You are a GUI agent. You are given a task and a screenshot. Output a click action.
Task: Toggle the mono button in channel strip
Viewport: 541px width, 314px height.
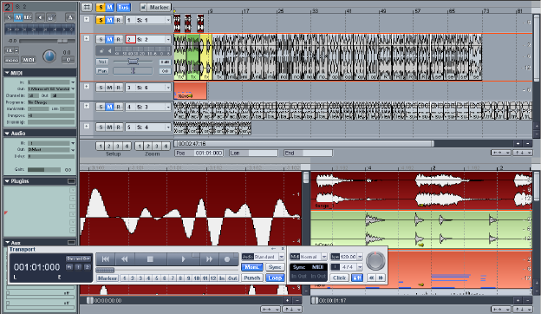tap(12, 60)
